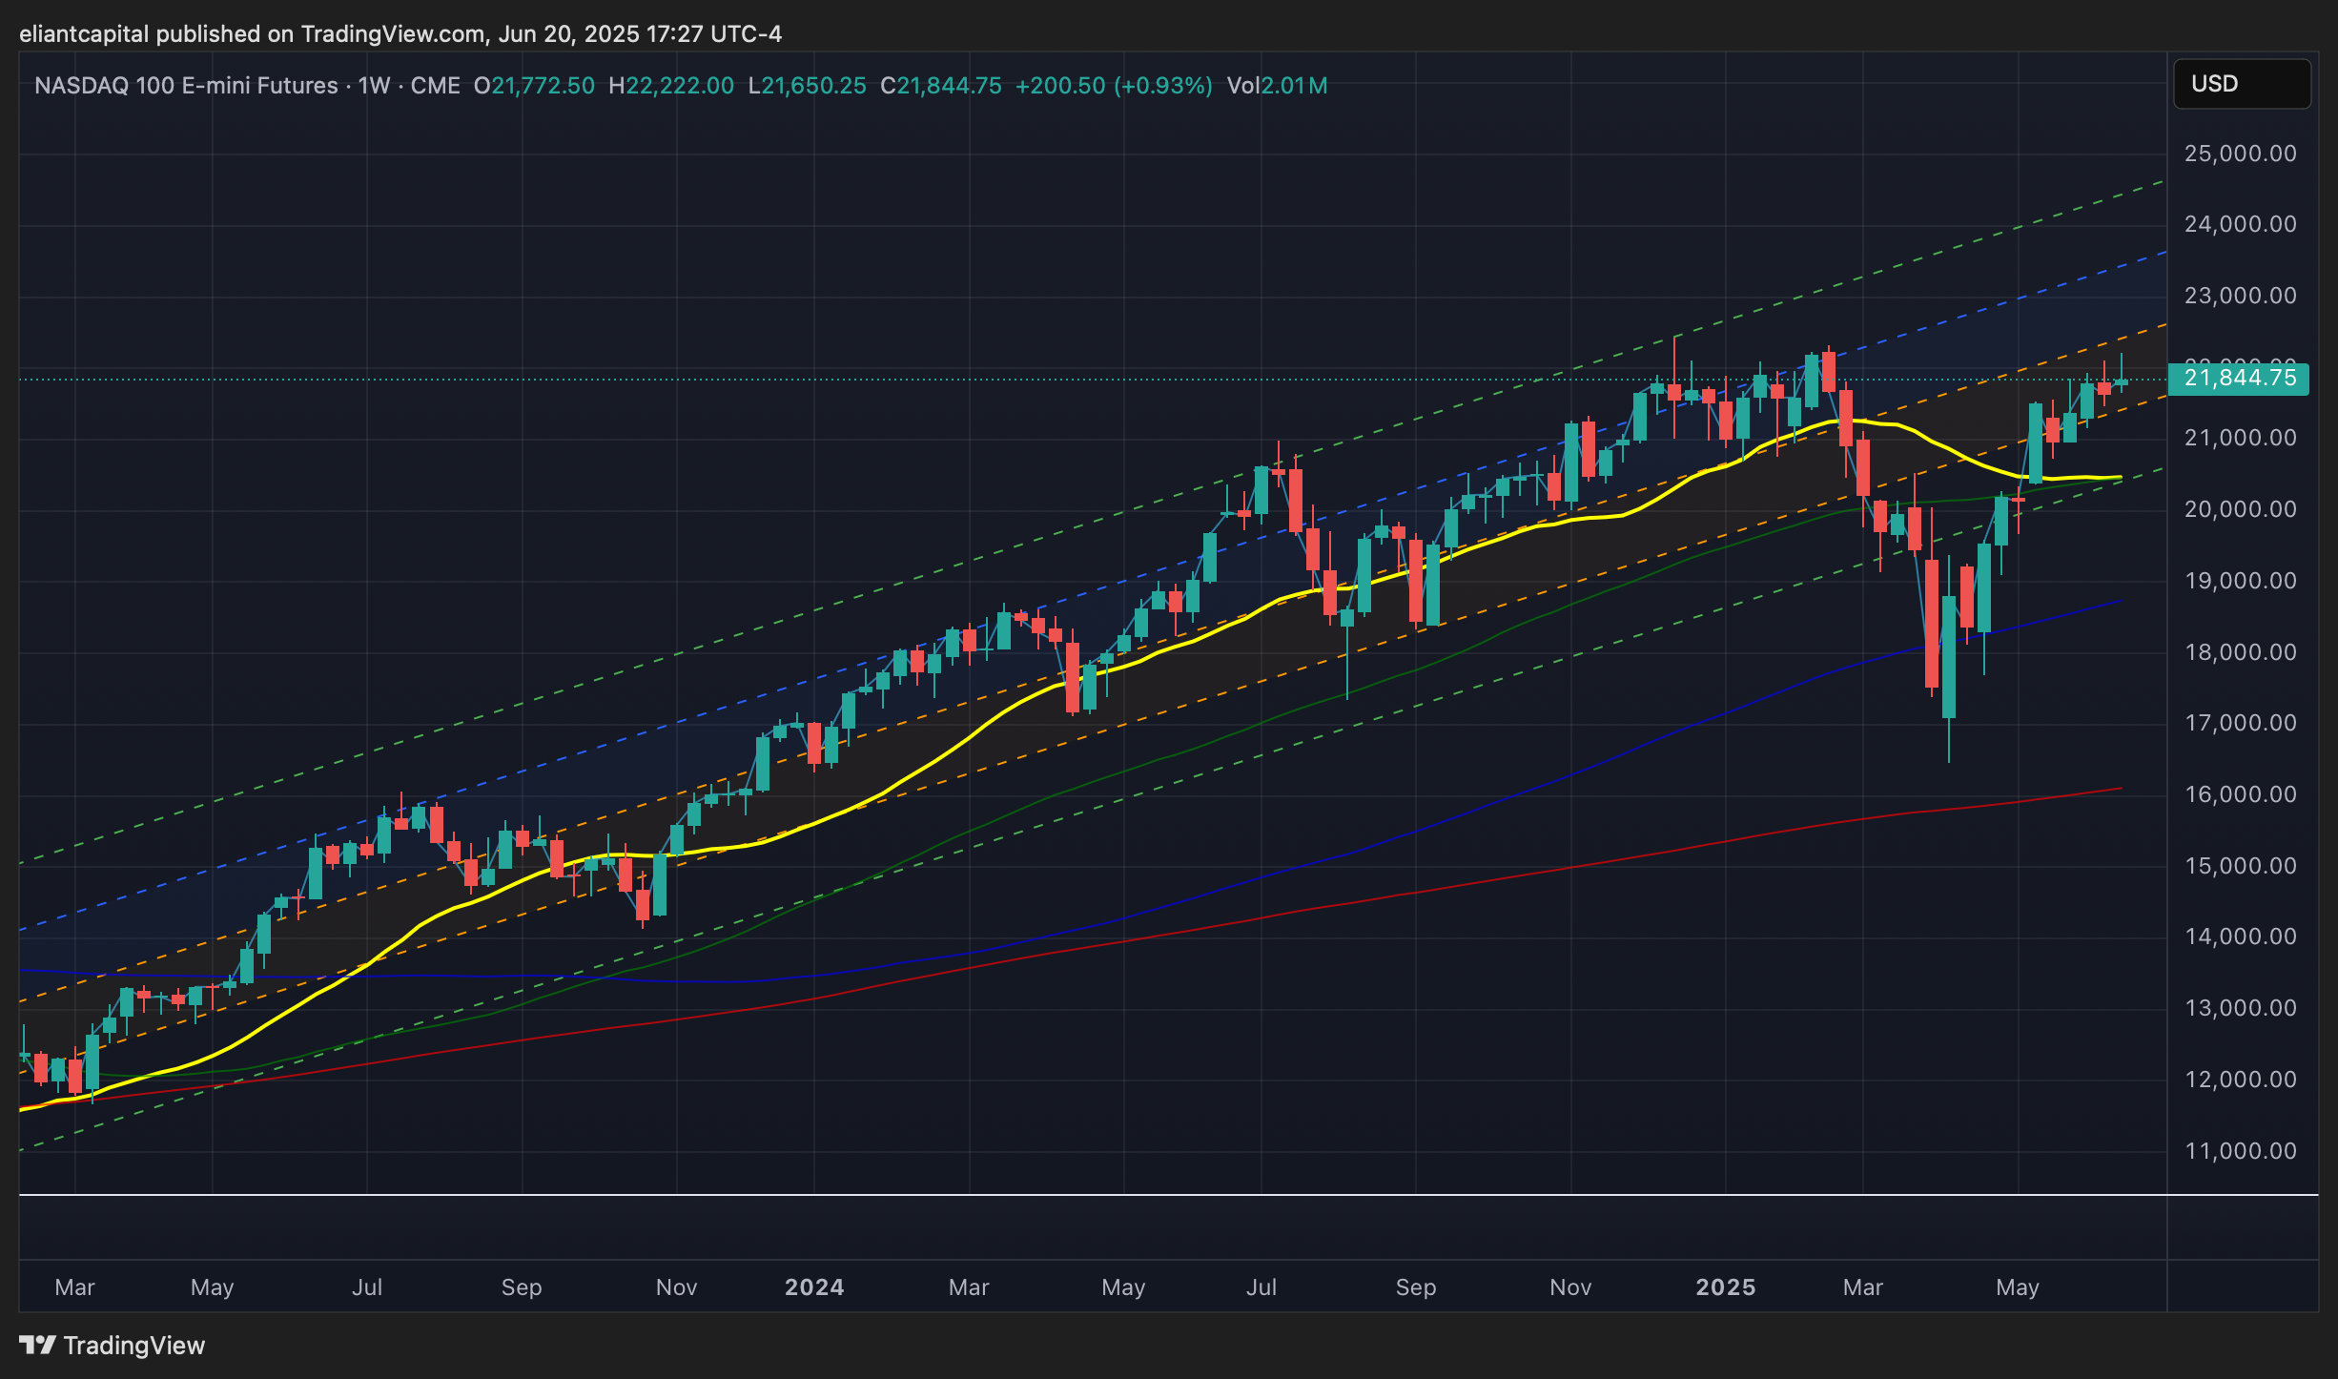Click the Close value C21,844.75
Screen dimensions: 2338x1379
click(941, 86)
